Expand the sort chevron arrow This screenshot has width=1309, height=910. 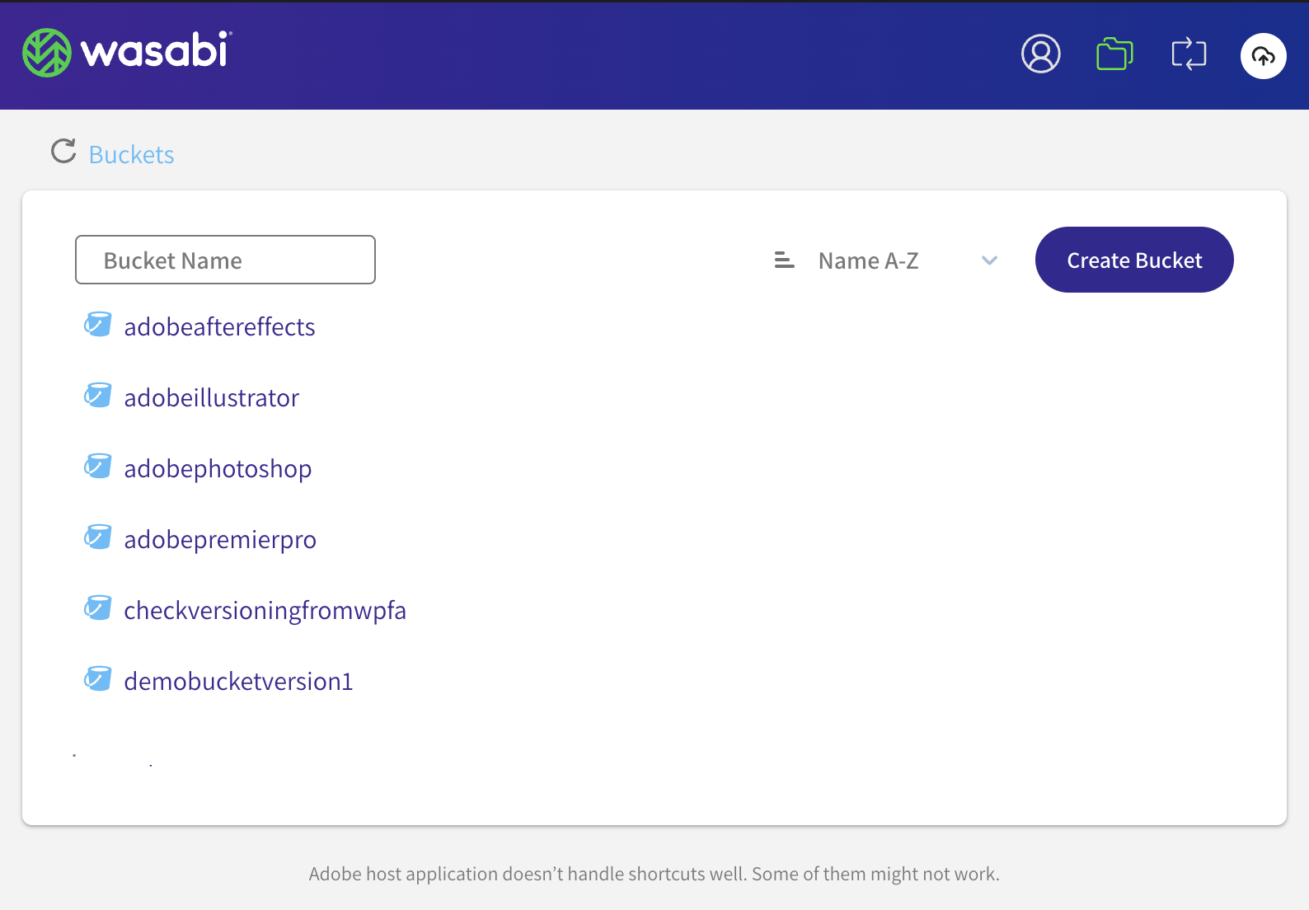[989, 260]
